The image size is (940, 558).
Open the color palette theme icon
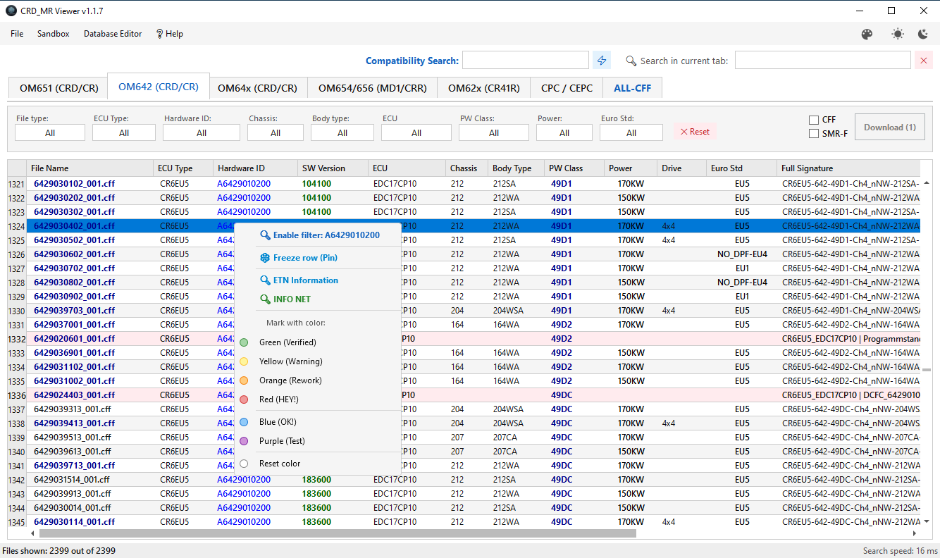tap(867, 34)
